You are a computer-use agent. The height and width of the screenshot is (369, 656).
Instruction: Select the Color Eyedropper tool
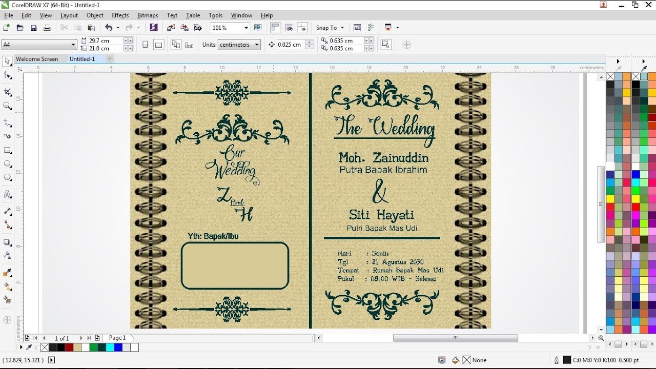pyautogui.click(x=7, y=273)
